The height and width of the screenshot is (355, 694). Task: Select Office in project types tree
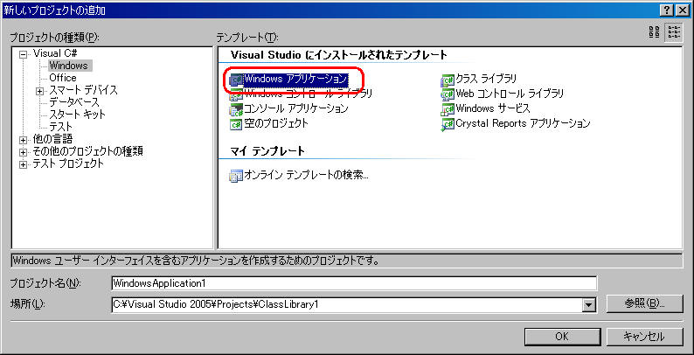62,78
